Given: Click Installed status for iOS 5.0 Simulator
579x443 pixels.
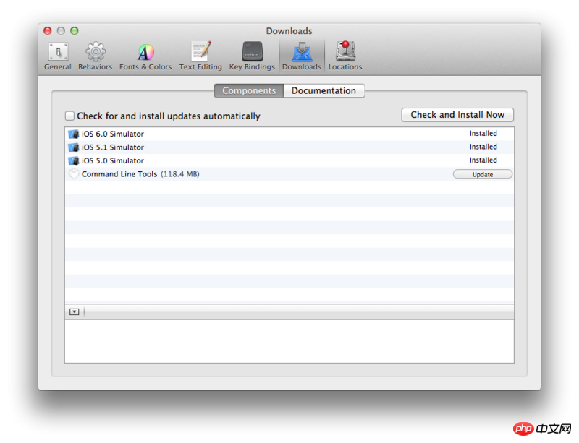Looking at the screenshot, I should tap(483, 160).
